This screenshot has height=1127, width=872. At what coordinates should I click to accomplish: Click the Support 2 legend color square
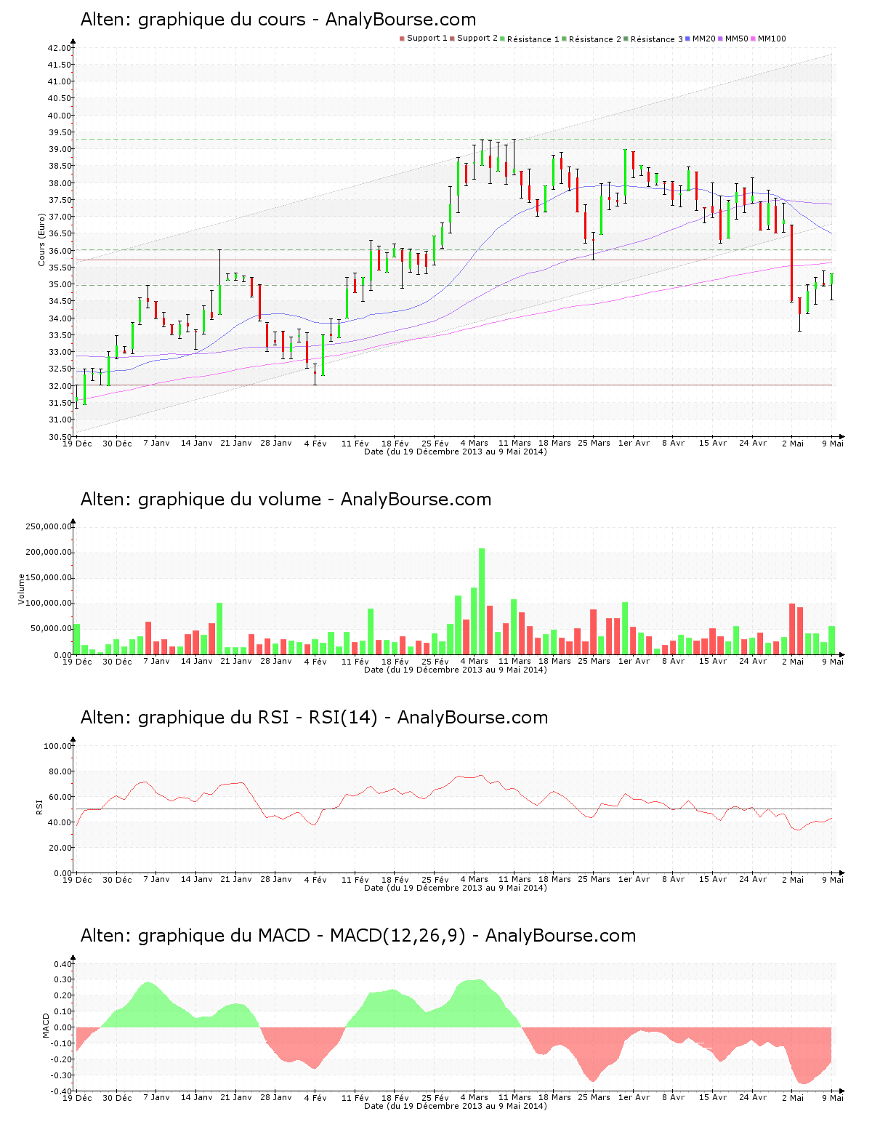click(452, 39)
